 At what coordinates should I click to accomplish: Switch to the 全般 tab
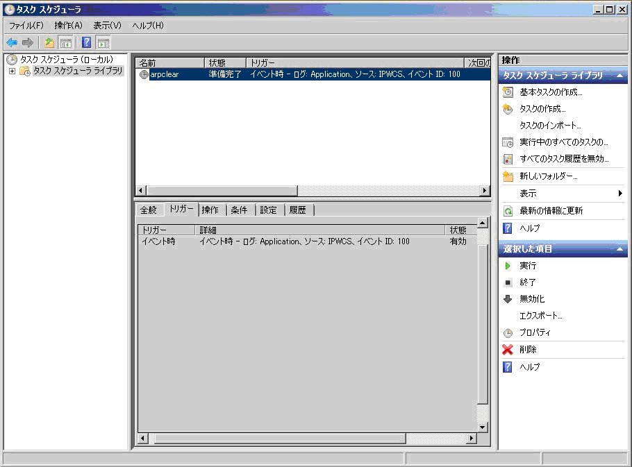click(149, 210)
